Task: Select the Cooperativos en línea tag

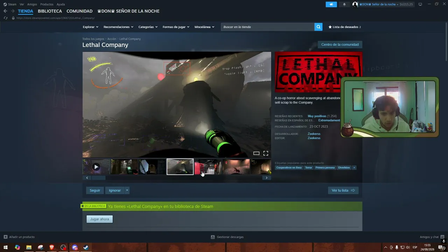Action: point(289,168)
